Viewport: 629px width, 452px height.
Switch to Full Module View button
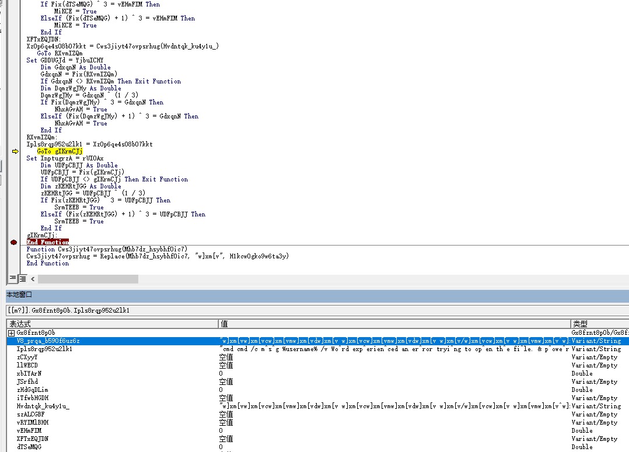coord(23,278)
